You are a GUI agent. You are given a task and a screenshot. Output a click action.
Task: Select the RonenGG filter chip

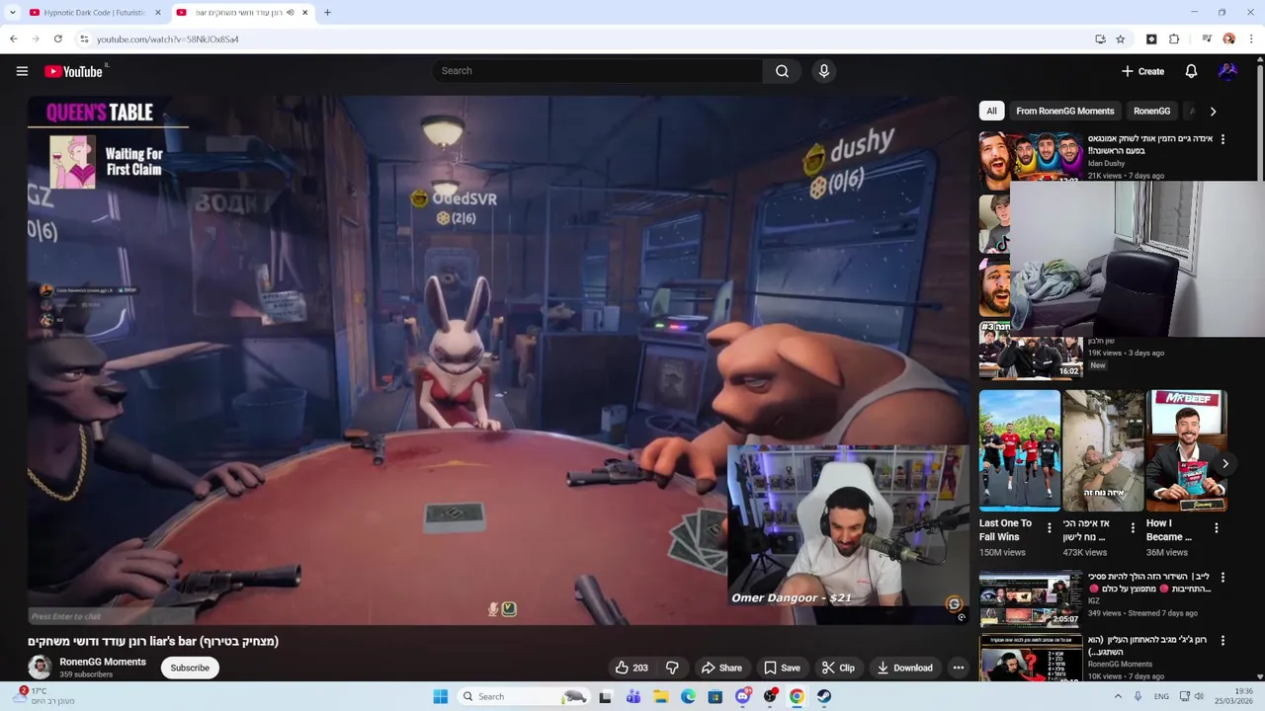click(x=1151, y=111)
